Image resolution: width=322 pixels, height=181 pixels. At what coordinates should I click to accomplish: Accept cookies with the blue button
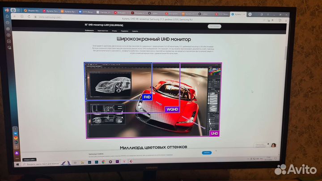(207, 153)
